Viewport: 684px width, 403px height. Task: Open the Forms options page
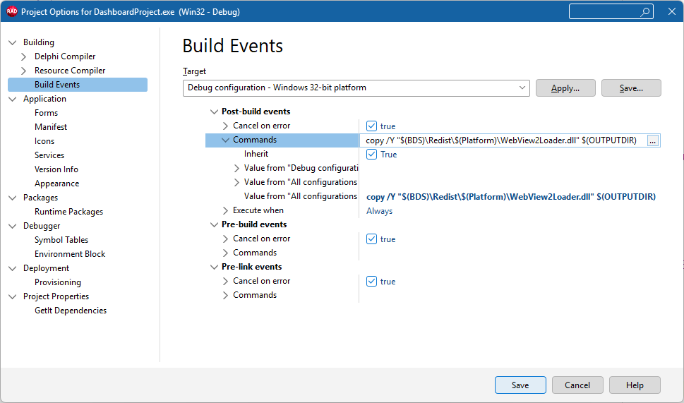tap(47, 113)
